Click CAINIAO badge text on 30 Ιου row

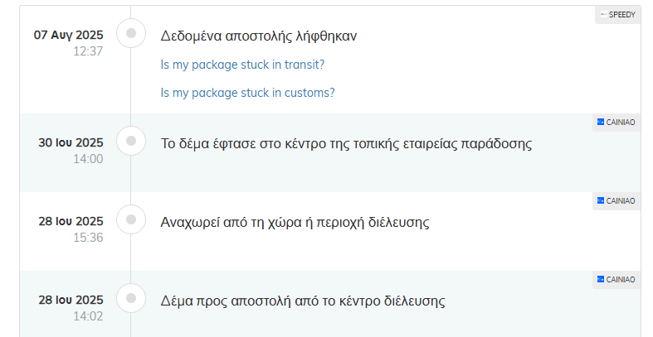pos(621,123)
